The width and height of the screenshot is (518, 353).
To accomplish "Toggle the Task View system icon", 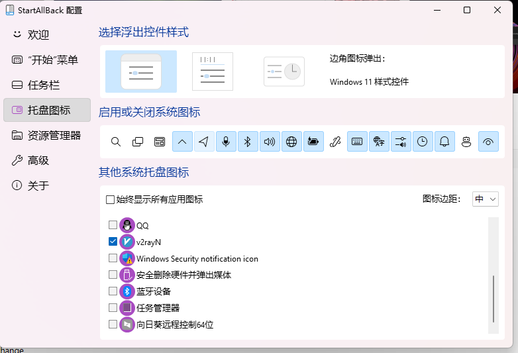I will (x=138, y=142).
